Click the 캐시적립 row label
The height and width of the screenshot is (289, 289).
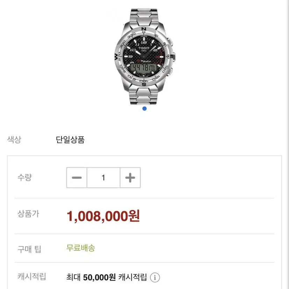(32, 276)
